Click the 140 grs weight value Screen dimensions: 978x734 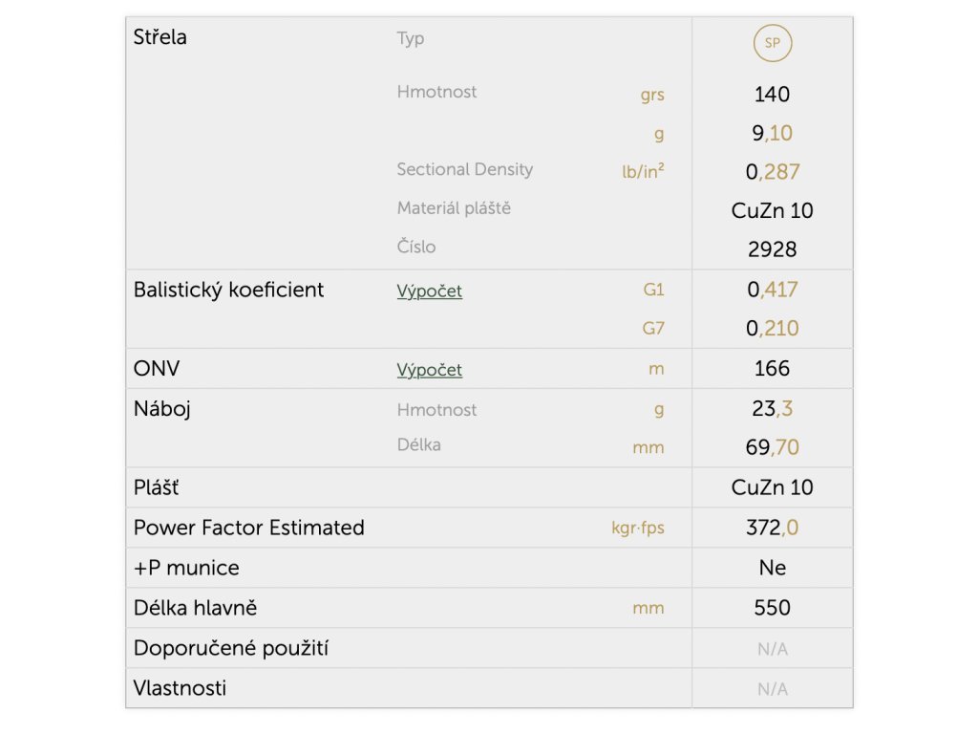(772, 95)
